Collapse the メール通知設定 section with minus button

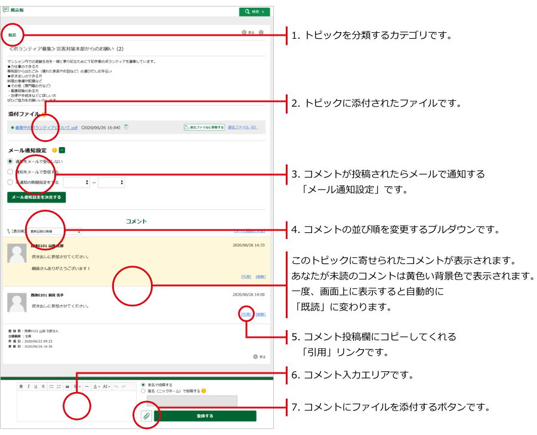tap(62, 150)
